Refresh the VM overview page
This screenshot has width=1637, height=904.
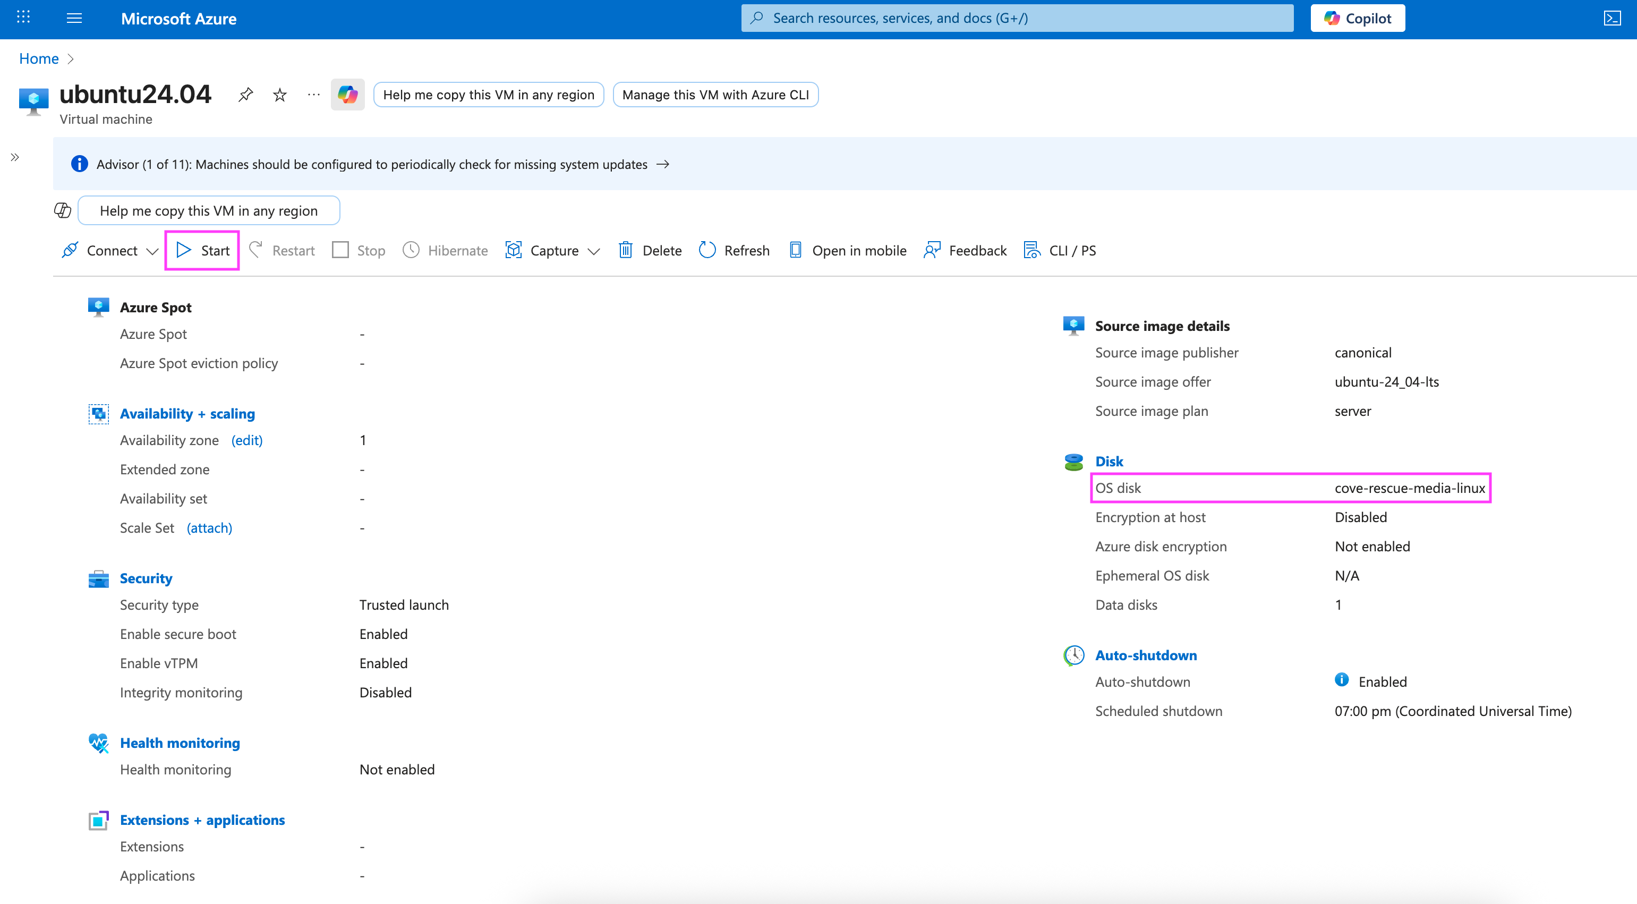pyautogui.click(x=734, y=250)
